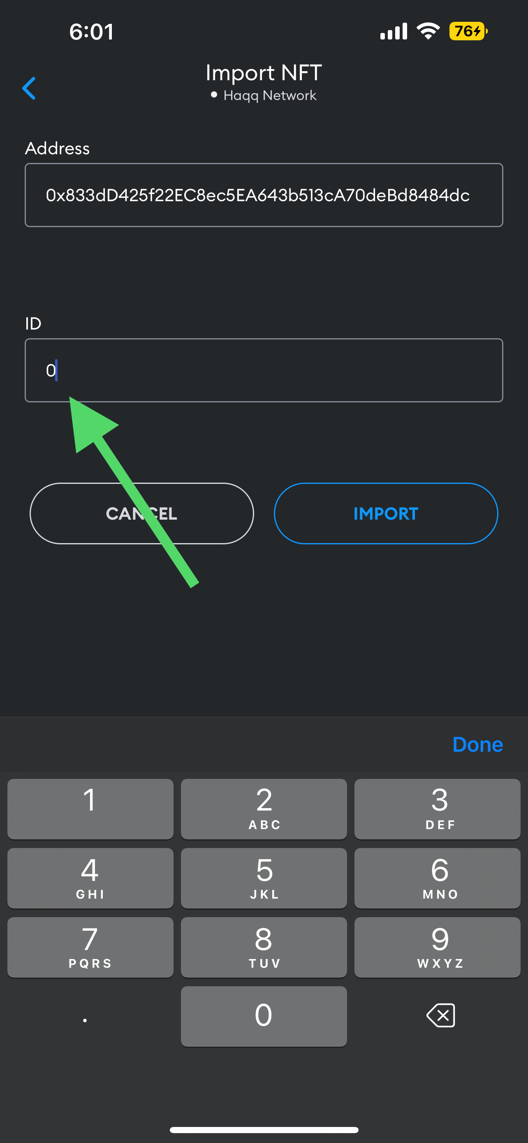The width and height of the screenshot is (528, 1143).
Task: Tap keypad key 7 PQRS
Action: pos(90,947)
